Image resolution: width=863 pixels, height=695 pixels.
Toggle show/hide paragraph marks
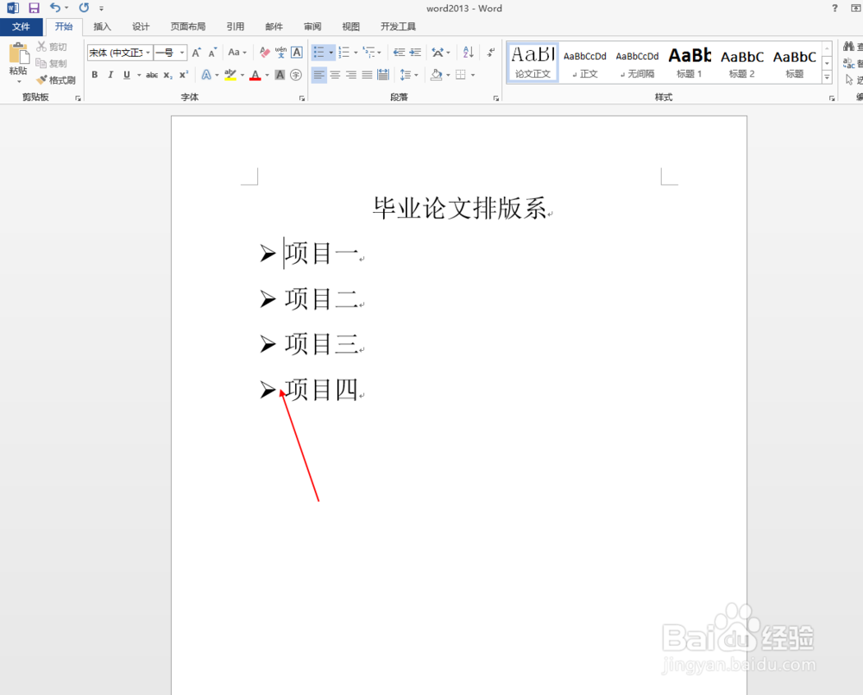(489, 52)
